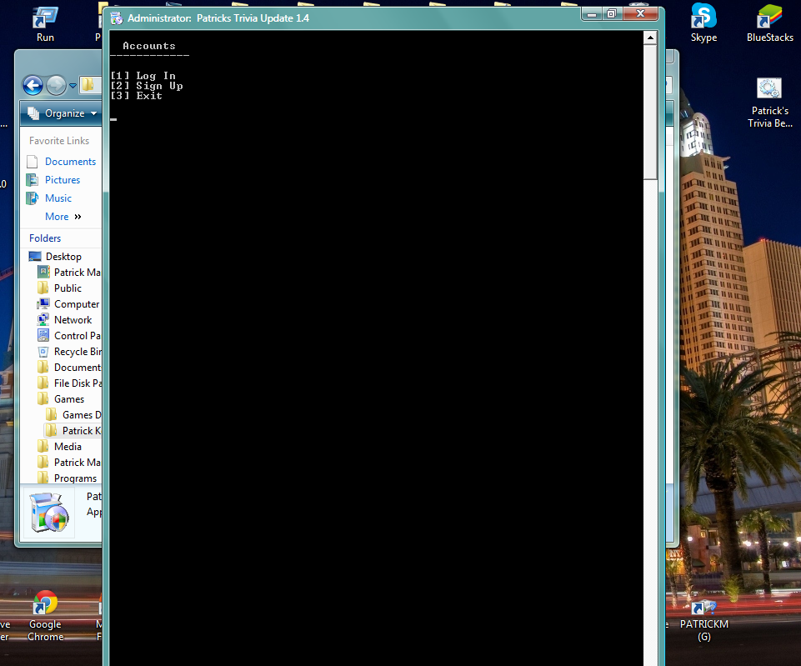Launch the BlueStacks desktop icon
The image size is (801, 666).
coord(770,24)
